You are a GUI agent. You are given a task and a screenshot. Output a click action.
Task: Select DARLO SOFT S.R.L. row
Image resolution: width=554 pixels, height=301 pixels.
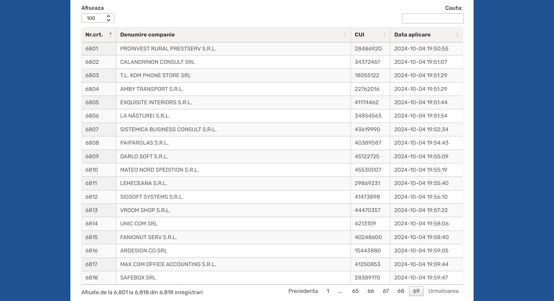(x=272, y=156)
